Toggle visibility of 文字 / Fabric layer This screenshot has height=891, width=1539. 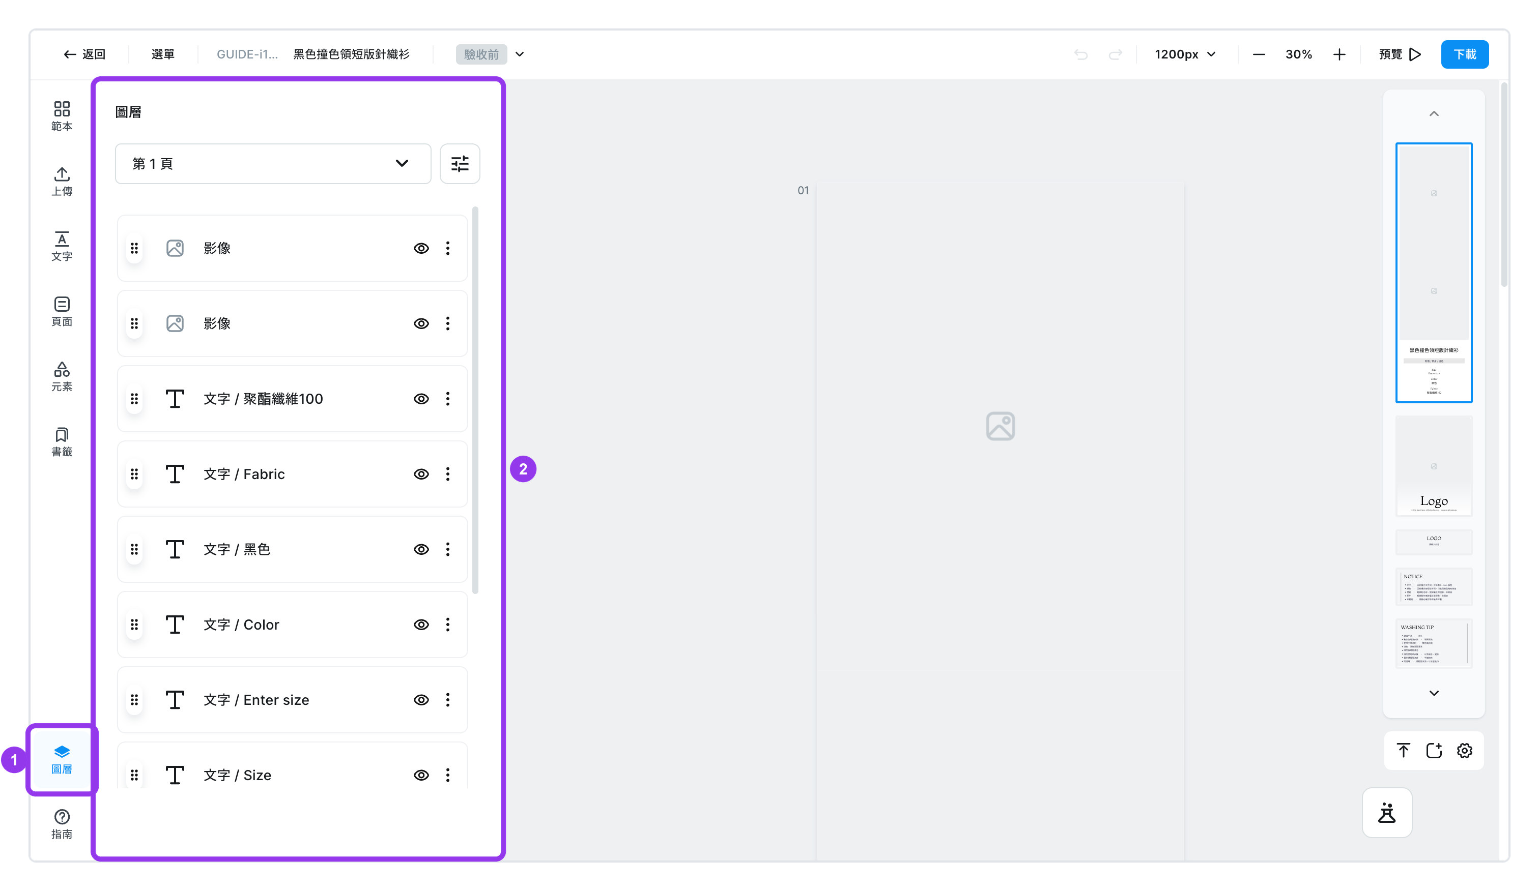point(421,474)
